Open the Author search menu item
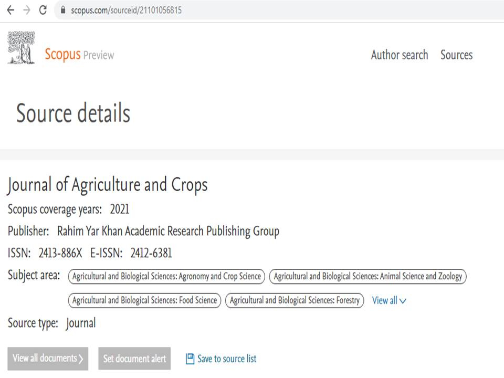The width and height of the screenshot is (504, 378). click(400, 55)
